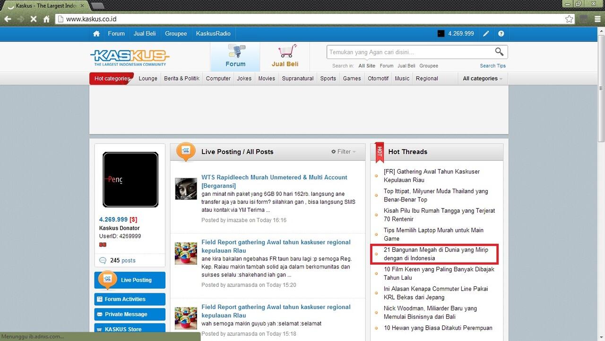The height and width of the screenshot is (341, 605).
Task: Open the Lounge category
Action: [x=148, y=78]
